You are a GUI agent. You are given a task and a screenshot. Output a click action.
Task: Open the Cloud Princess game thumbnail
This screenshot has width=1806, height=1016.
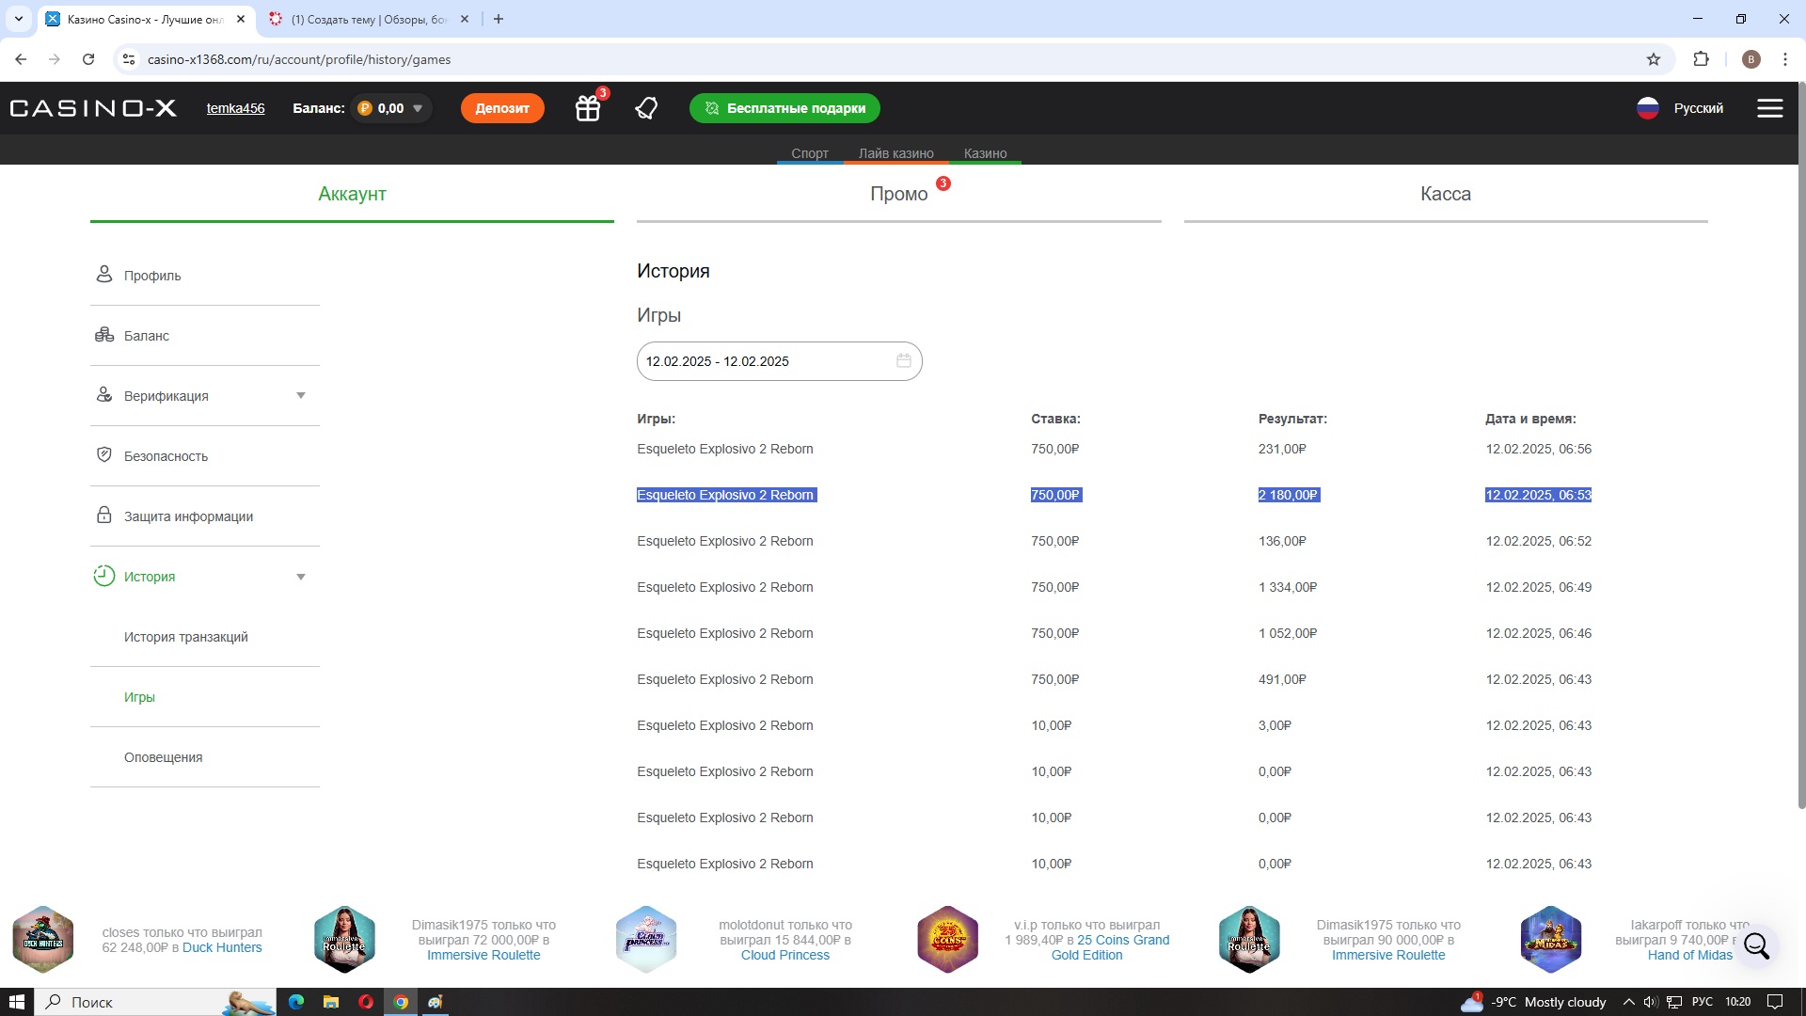click(646, 939)
